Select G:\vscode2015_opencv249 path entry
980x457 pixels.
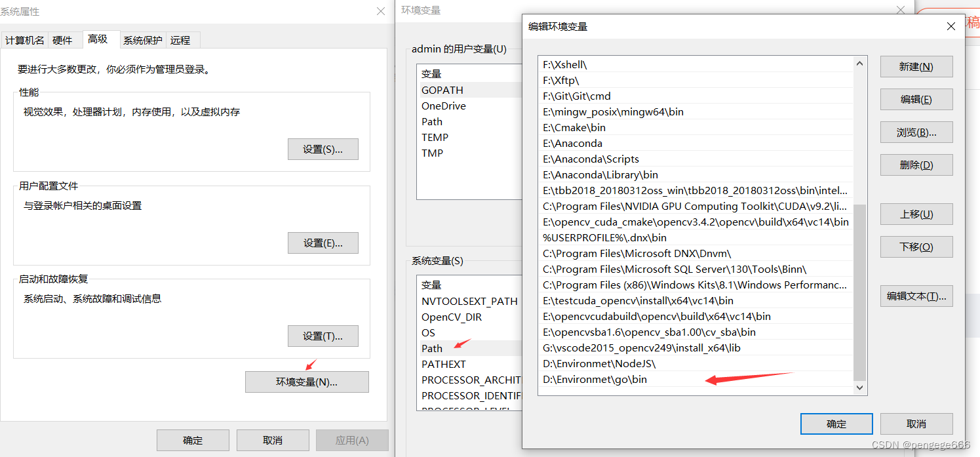click(x=696, y=348)
